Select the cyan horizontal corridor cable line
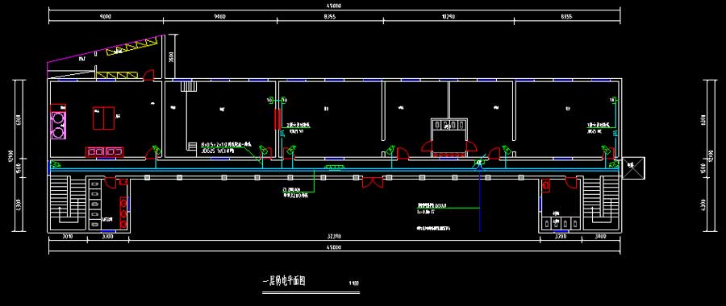 coord(333,169)
